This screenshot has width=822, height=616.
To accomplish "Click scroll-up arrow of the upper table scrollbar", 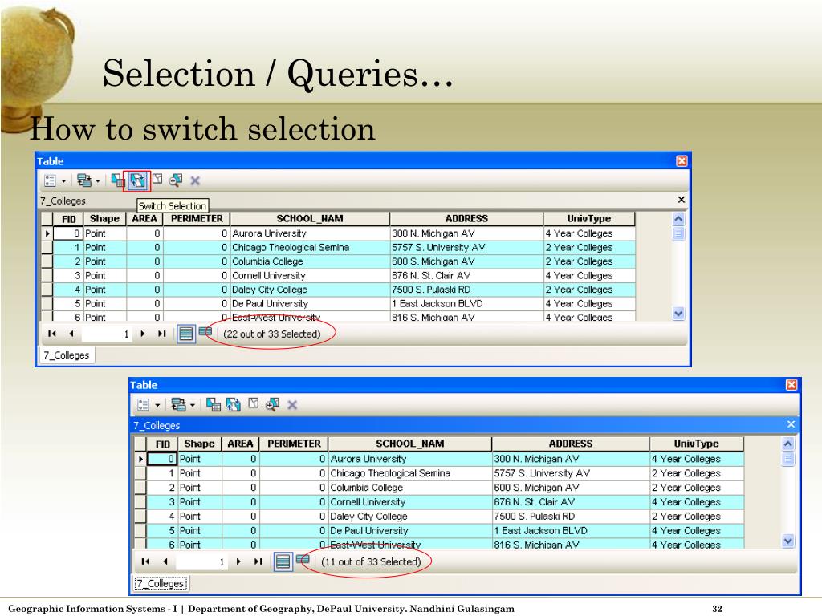I will (678, 219).
